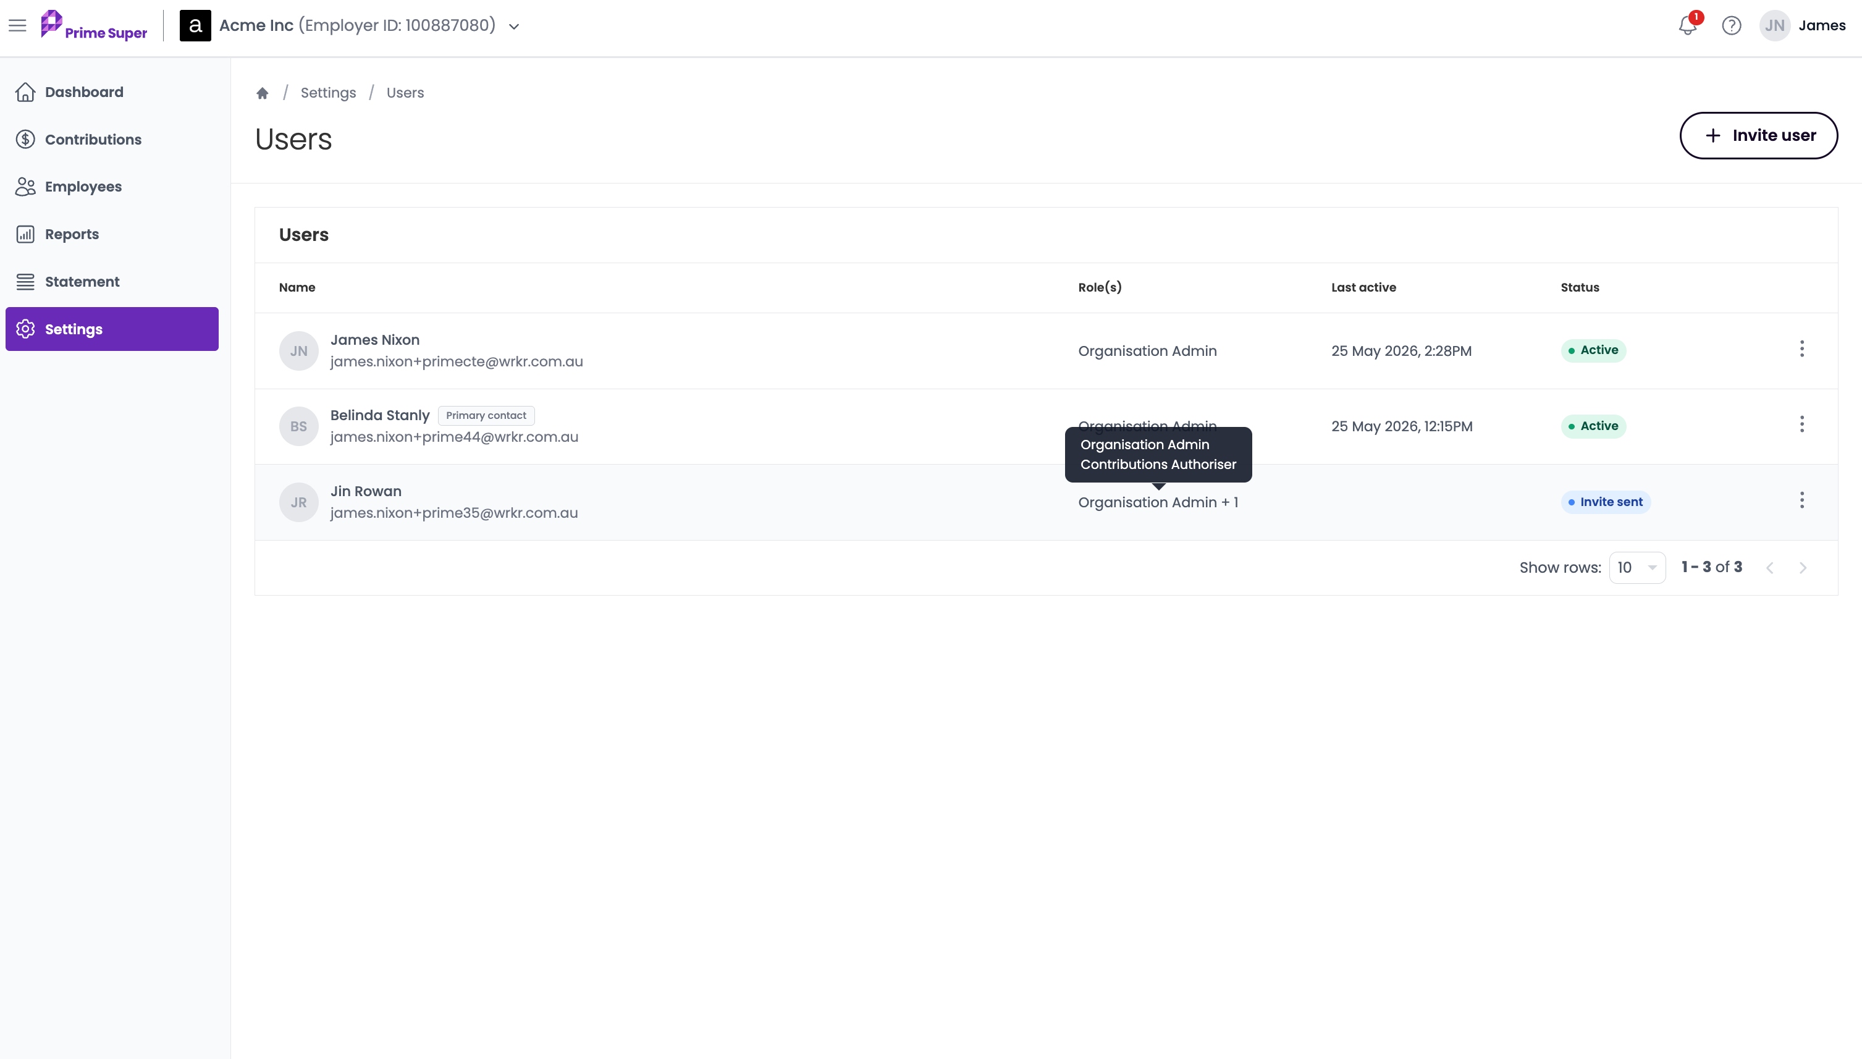
Task: Click the home breadcrumb icon
Action: (263, 93)
